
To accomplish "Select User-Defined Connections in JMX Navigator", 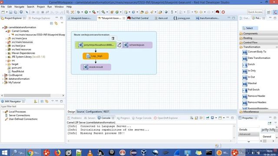I will [21, 119].
